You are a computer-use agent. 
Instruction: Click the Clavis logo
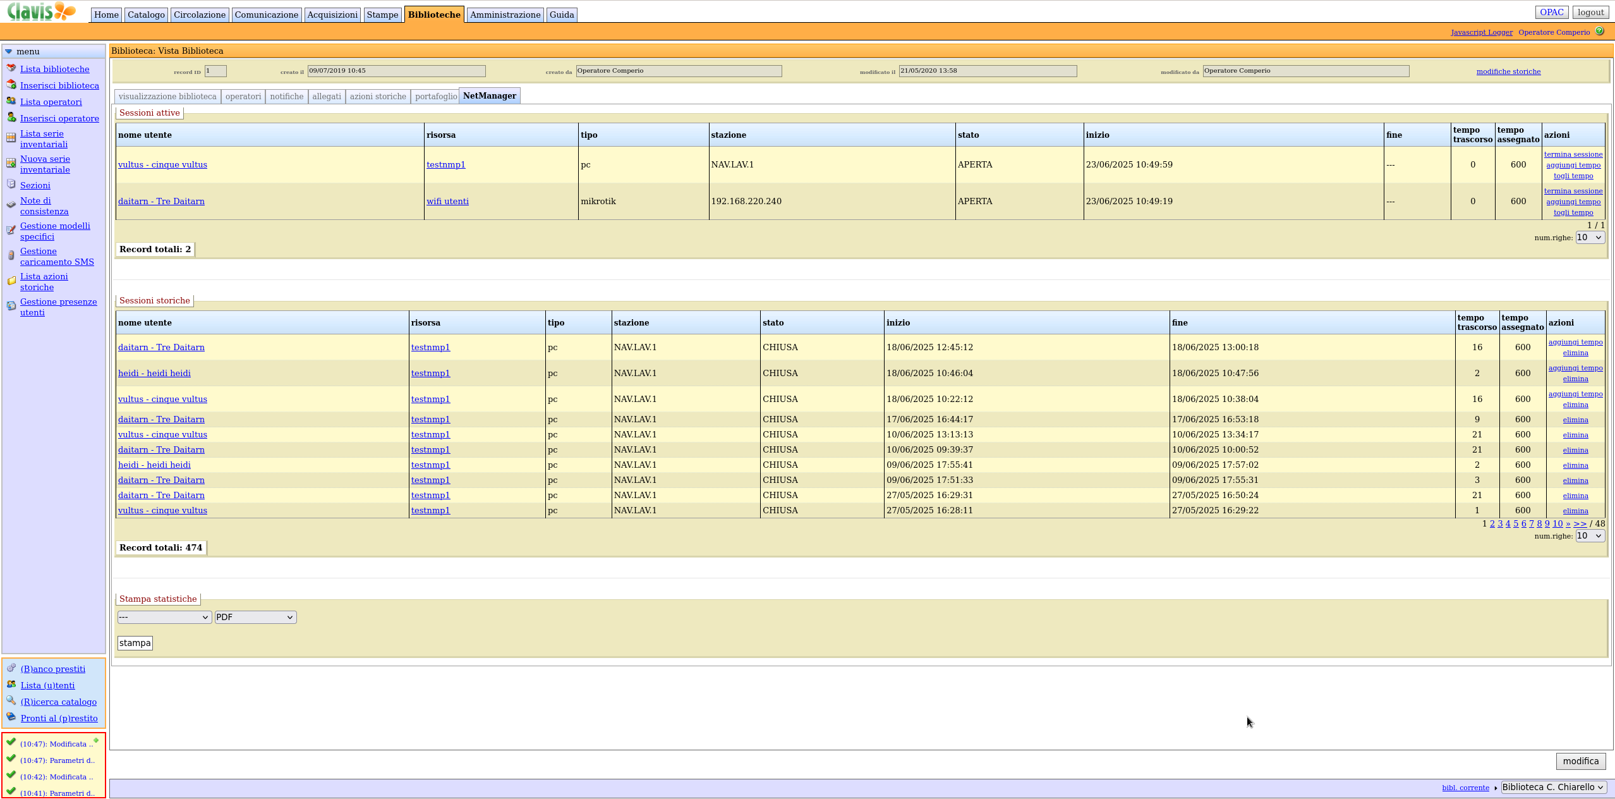click(x=41, y=11)
